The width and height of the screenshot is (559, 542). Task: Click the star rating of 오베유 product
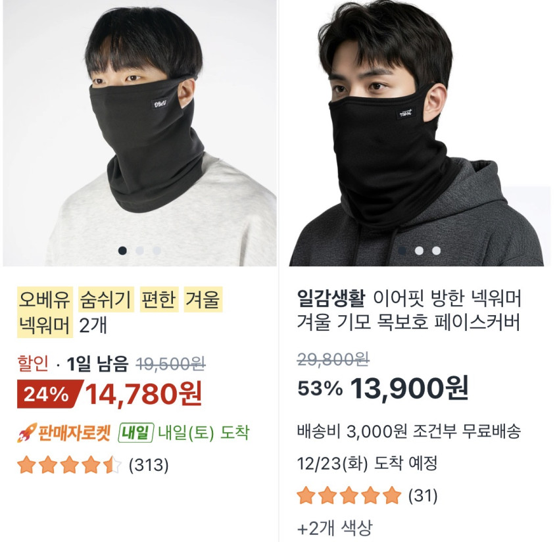pos(69,466)
